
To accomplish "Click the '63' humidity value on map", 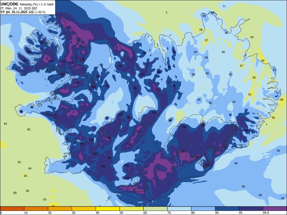I will (45, 199).
